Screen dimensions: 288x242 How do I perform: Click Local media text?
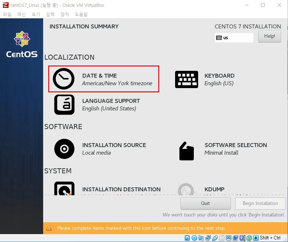tap(96, 153)
